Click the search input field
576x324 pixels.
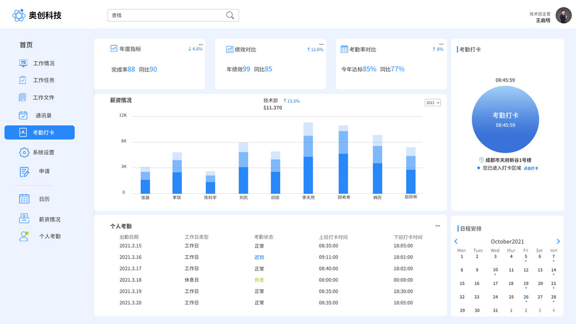pyautogui.click(x=173, y=15)
